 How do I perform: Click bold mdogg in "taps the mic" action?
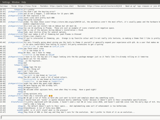click(x=26, y=67)
